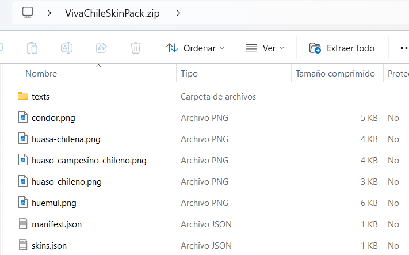Click the Tamaño comprimido column header
This screenshot has height=255, width=409.
335,74
